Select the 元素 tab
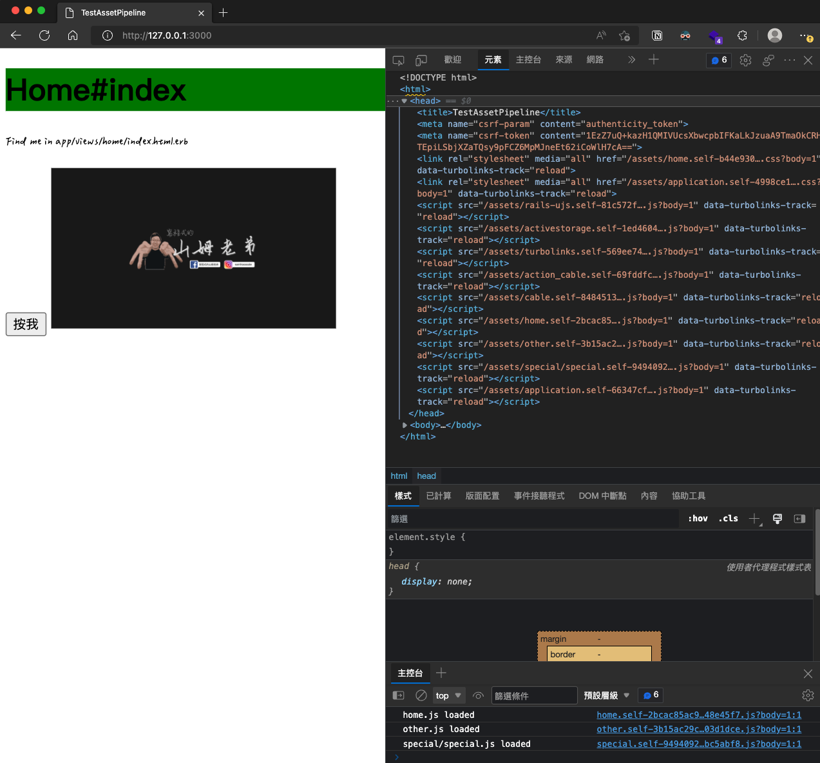This screenshot has height=763, width=820. 493,60
